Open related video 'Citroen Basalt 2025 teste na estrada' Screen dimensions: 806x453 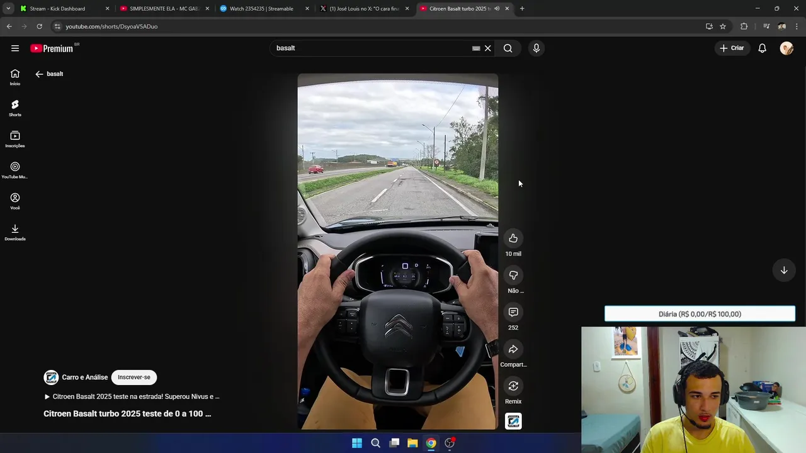(x=132, y=396)
